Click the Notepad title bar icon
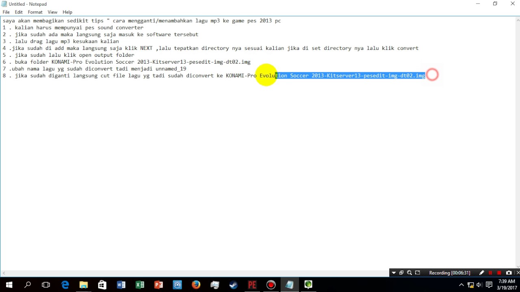This screenshot has width=520, height=292. click(4, 4)
